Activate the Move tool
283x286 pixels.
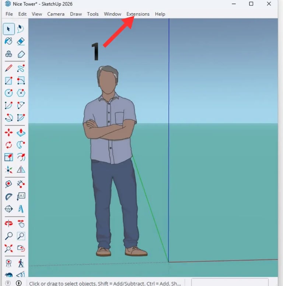[8, 132]
